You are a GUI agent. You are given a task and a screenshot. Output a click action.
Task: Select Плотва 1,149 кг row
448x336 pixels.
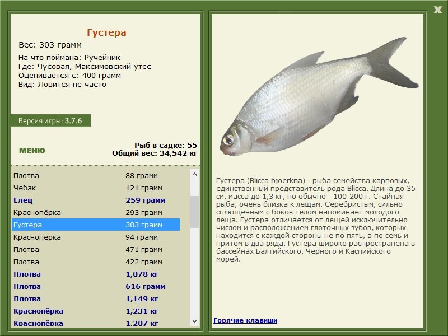96,298
